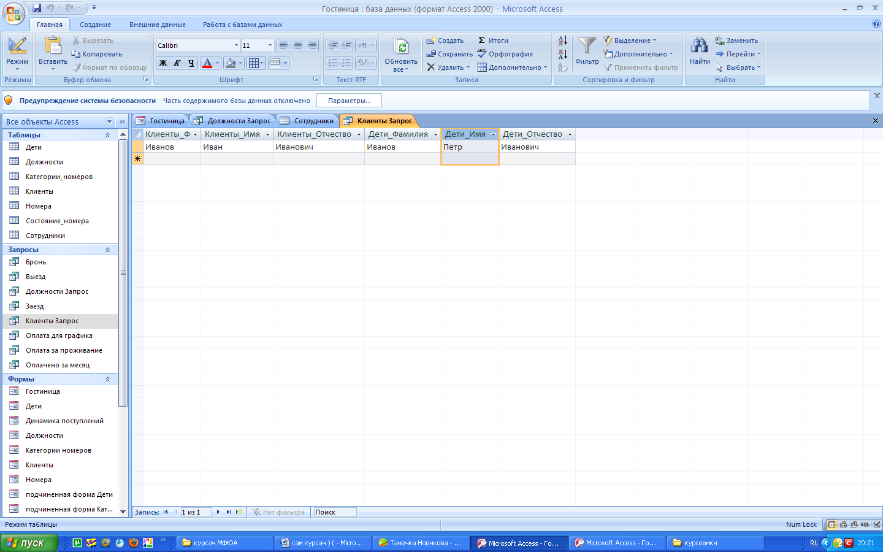Run Орфография spell check
This screenshot has width=883, height=552.
[x=505, y=54]
